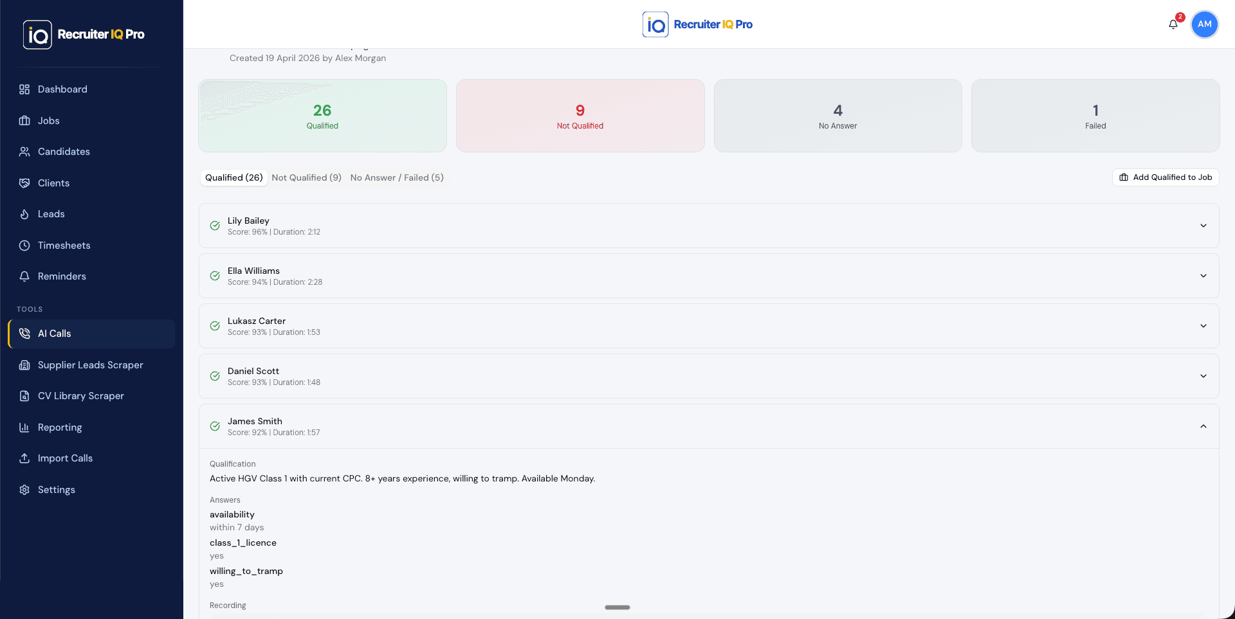This screenshot has height=619, width=1235.
Task: Click the 26 Qualified stat card
Action: click(322, 116)
